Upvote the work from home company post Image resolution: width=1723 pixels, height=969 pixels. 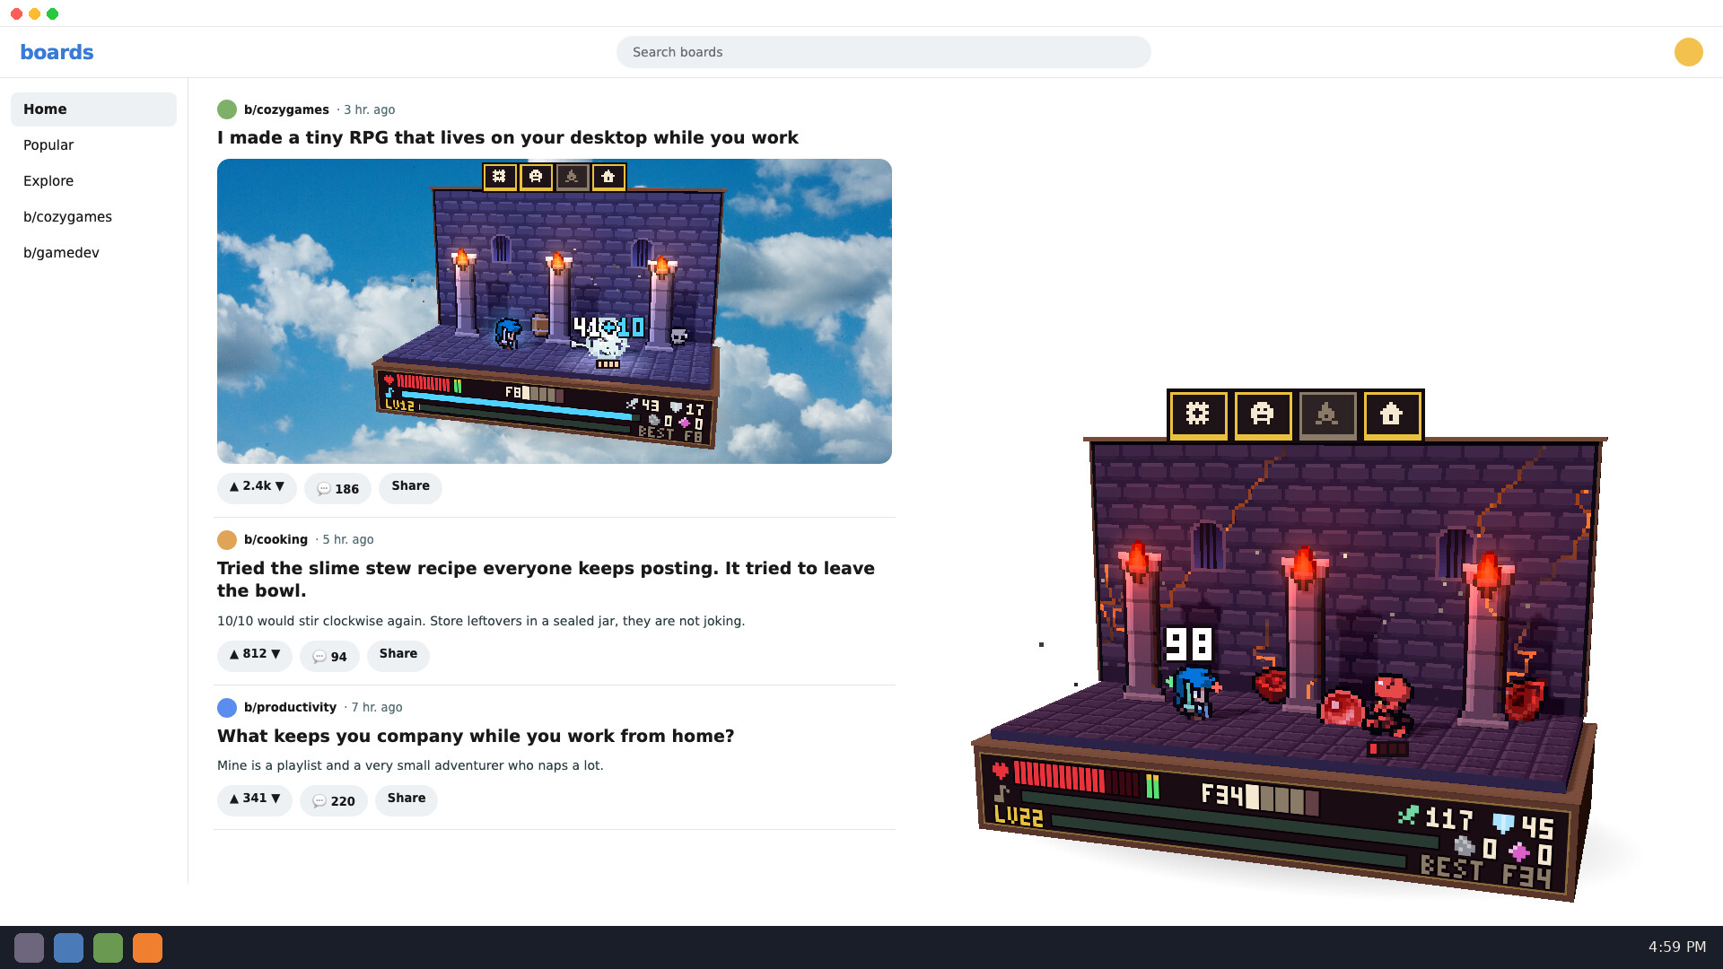(x=234, y=799)
